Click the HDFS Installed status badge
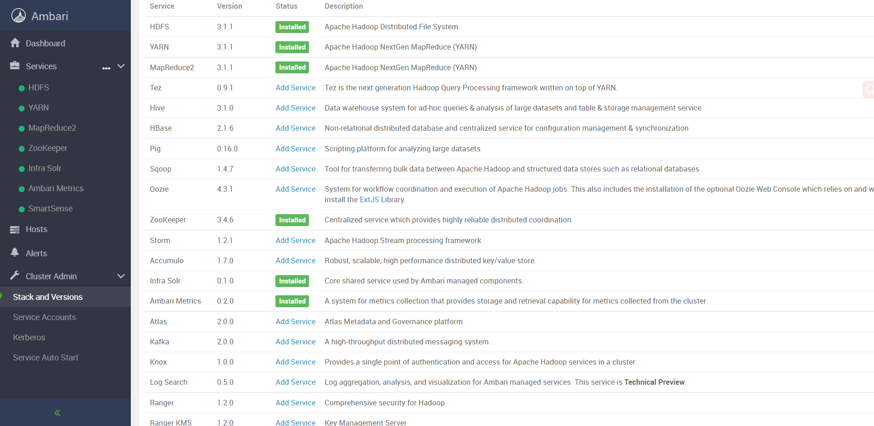 coord(292,27)
